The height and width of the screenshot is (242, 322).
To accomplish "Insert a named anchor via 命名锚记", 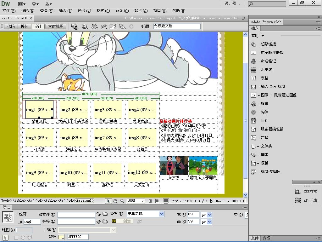I will pos(253,61).
